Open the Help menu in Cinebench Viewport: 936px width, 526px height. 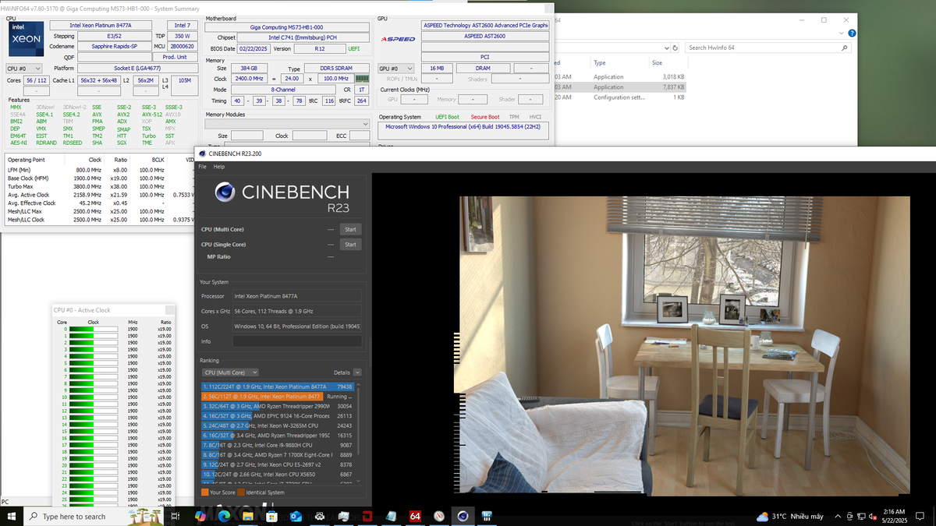(x=219, y=166)
